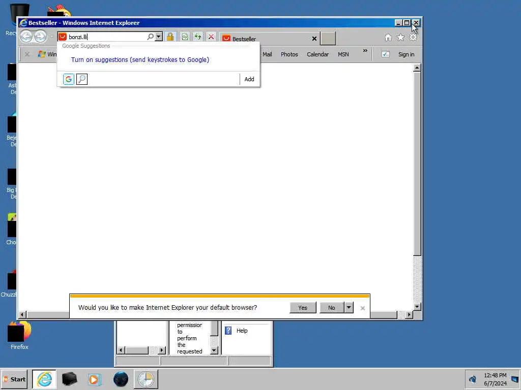Click the system tray network icon
Viewport: 521px width, 390px height.
click(473, 379)
